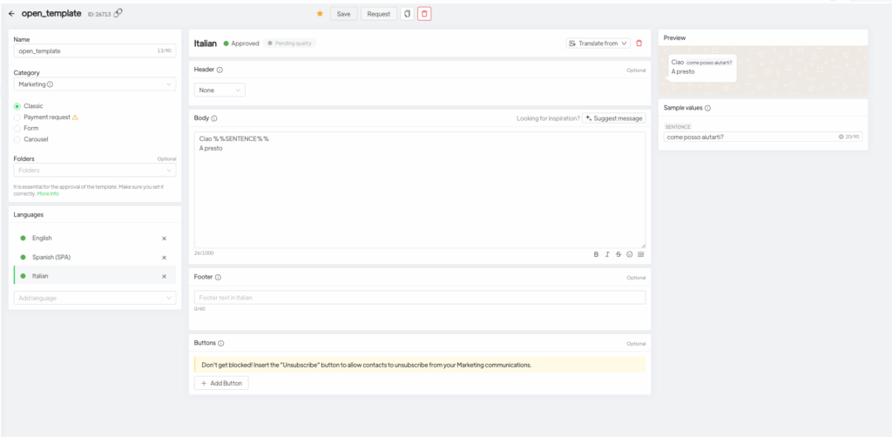Open the Translate from dropdown
The height and width of the screenshot is (437, 892).
[x=598, y=43]
